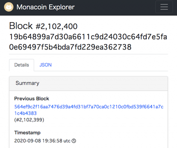Click empty tab bar area right of JSON

tap(111, 65)
